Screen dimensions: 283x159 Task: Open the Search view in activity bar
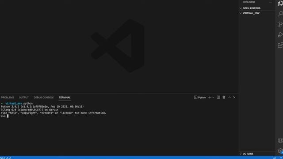(280, 14)
